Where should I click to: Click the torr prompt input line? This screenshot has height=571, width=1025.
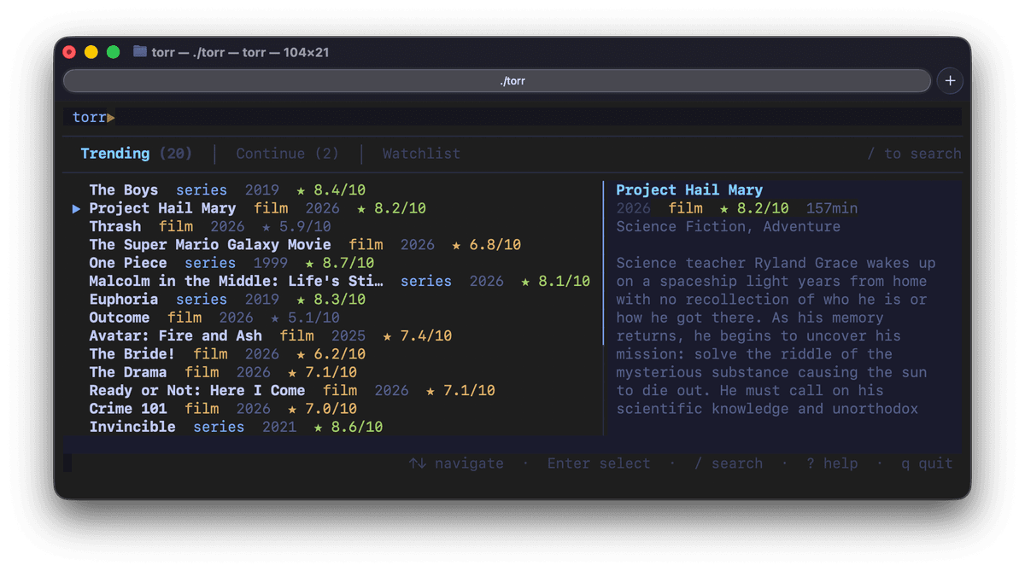pos(512,117)
